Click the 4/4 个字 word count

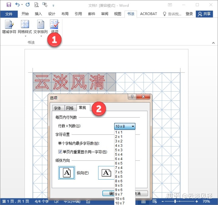tap(42, 202)
